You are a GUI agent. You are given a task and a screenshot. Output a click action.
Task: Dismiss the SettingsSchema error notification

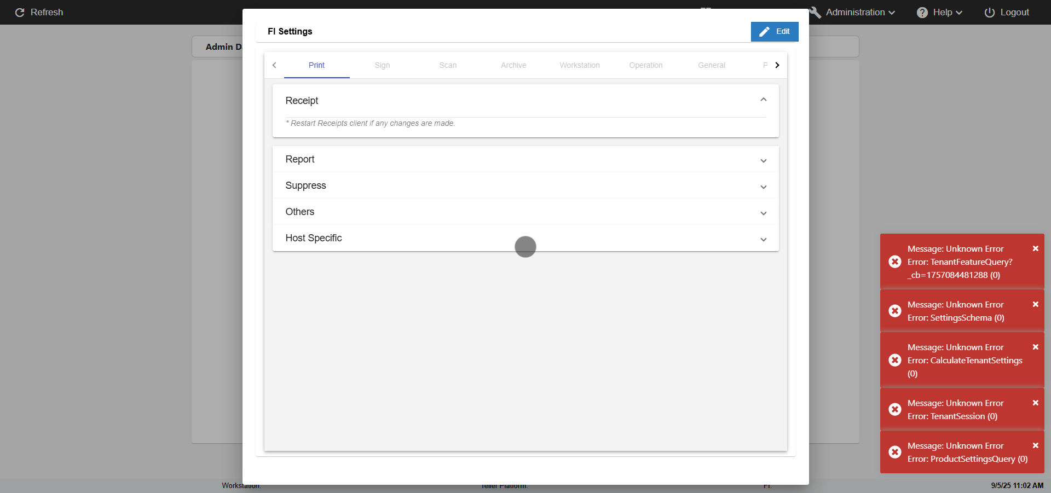pyautogui.click(x=1036, y=304)
